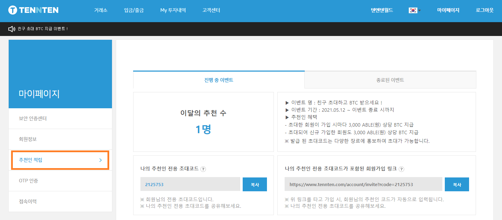Open 회원정보 in the sidebar
This screenshot has width=502, height=220.
(60, 139)
